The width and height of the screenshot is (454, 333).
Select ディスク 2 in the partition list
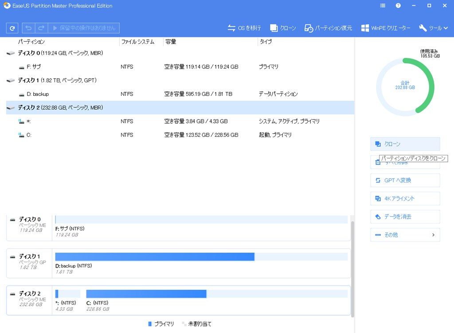coord(180,107)
